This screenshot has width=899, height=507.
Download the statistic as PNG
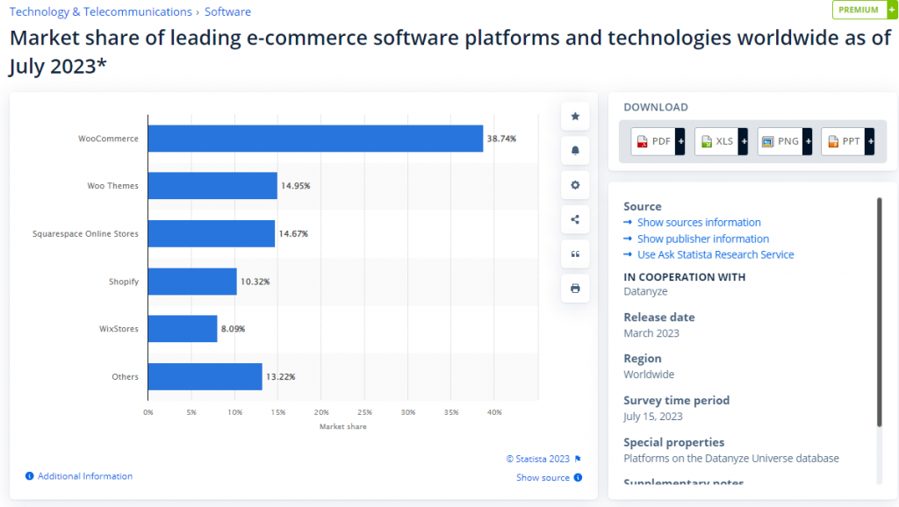(785, 141)
